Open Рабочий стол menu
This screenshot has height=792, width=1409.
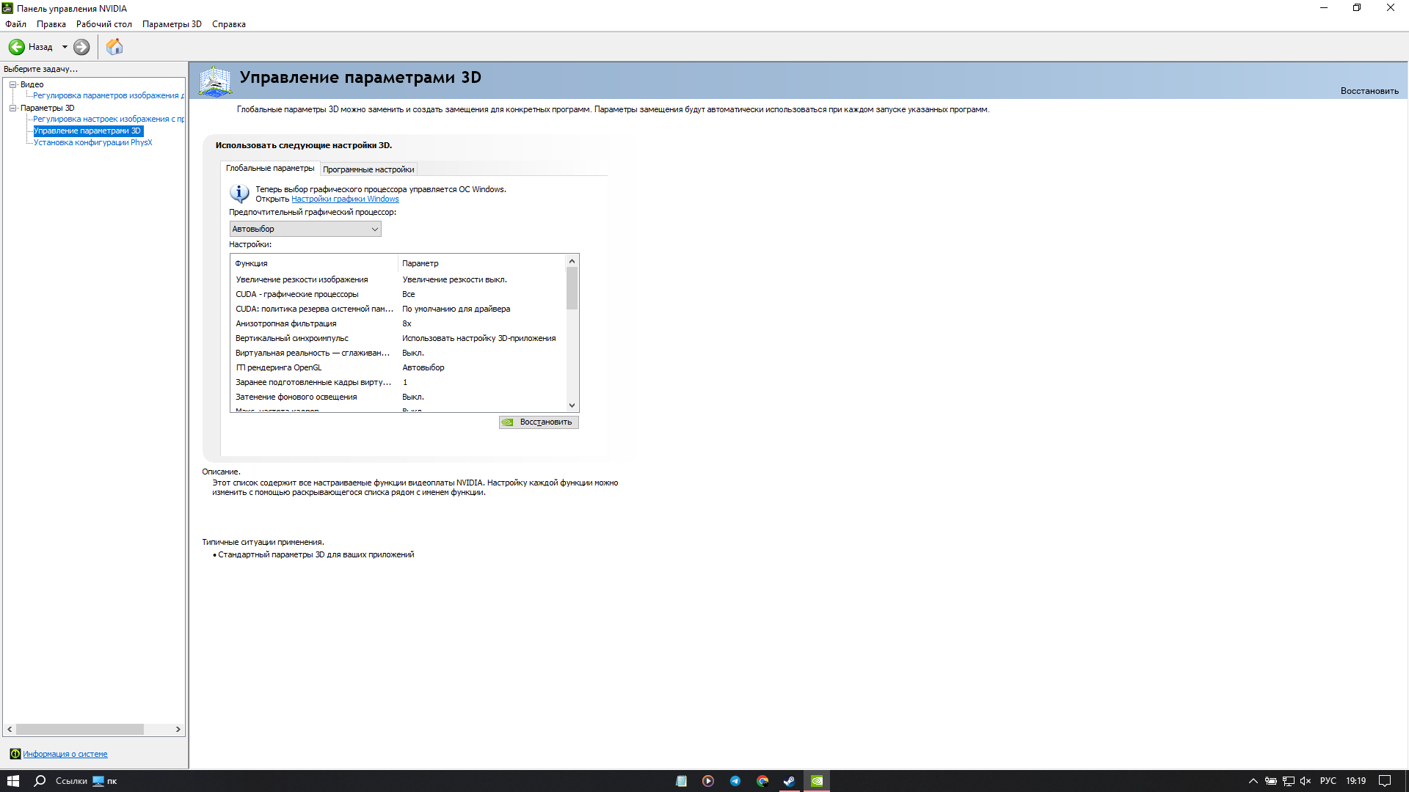click(104, 24)
